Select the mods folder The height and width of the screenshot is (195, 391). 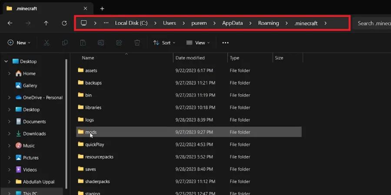click(189, 132)
